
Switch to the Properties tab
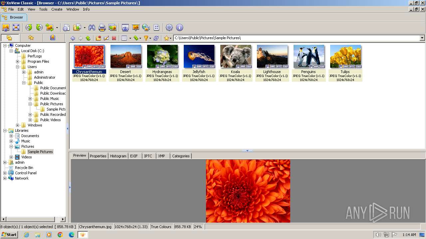point(98,156)
